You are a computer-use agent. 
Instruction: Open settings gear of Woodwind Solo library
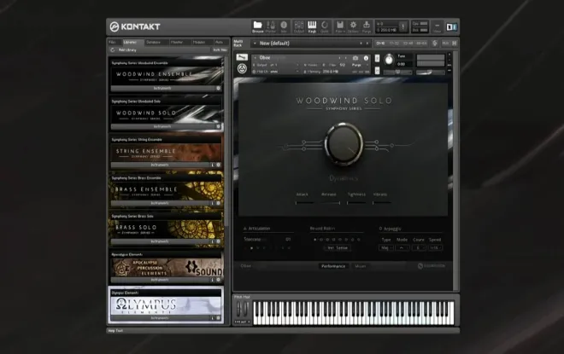pos(218,126)
